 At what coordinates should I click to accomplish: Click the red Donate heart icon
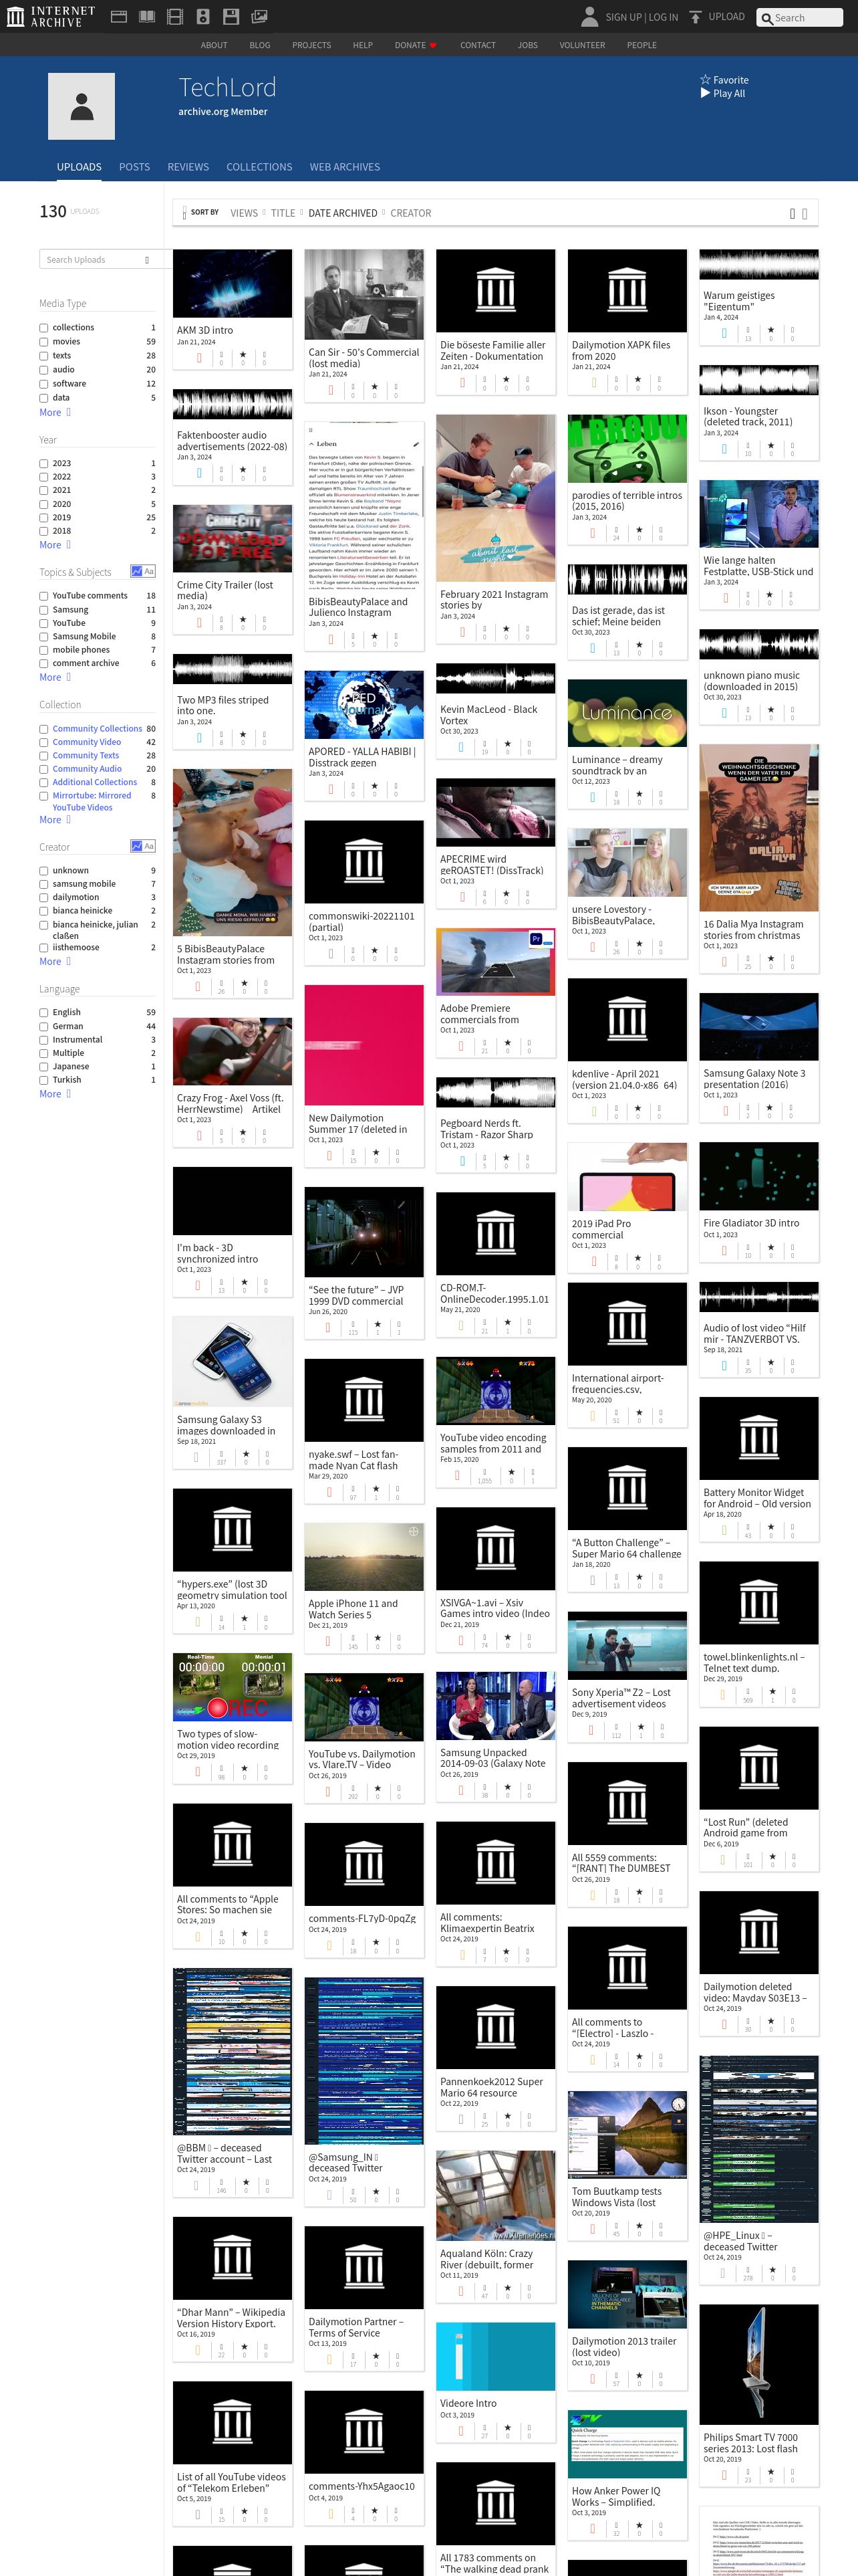[x=432, y=45]
